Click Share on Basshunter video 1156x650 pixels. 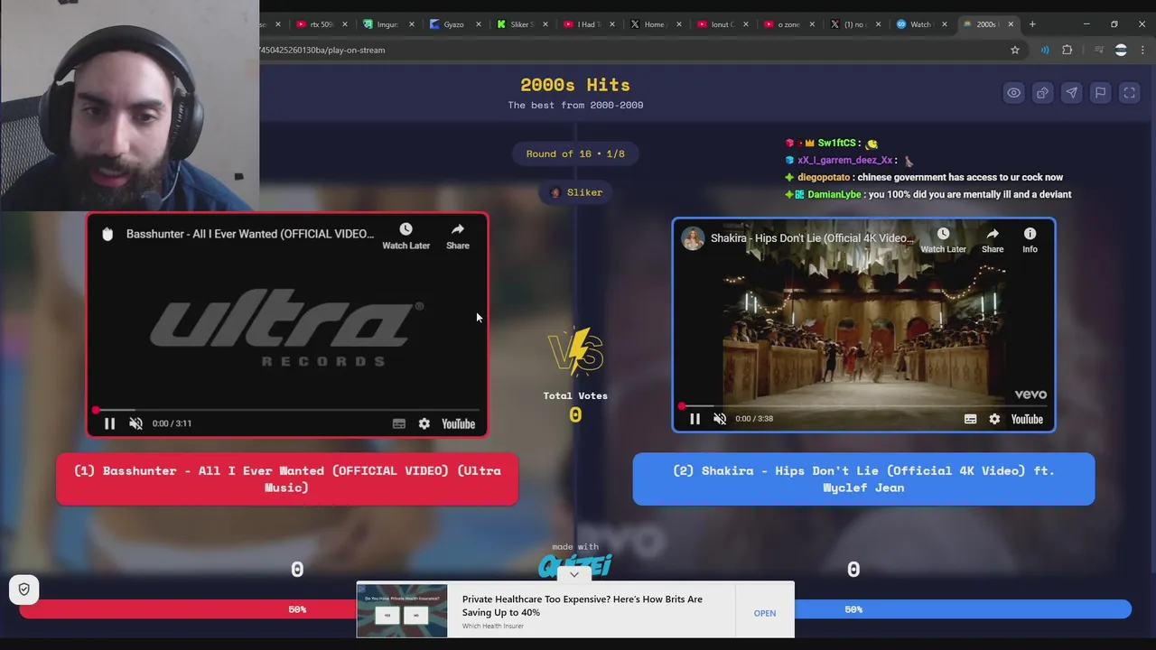[x=458, y=237]
